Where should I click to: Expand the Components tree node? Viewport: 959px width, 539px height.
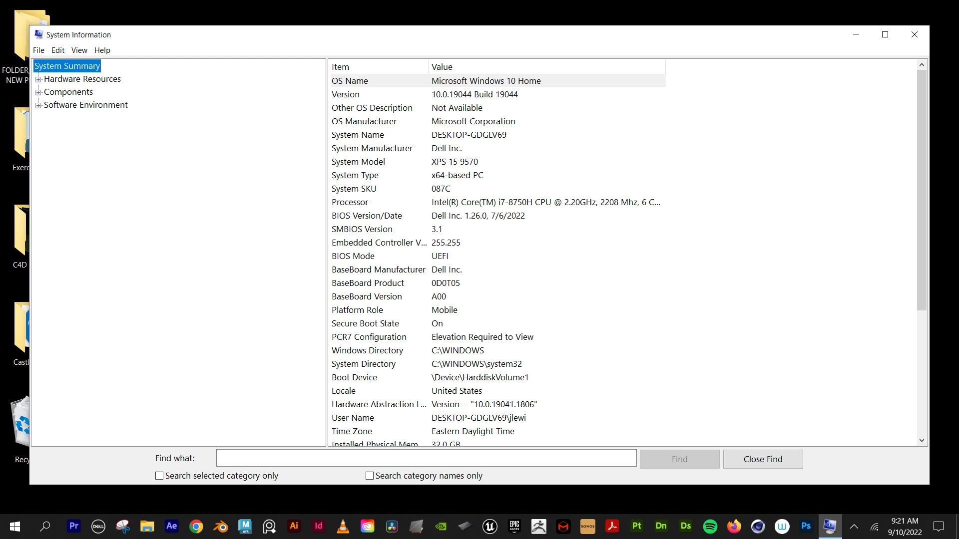[38, 92]
